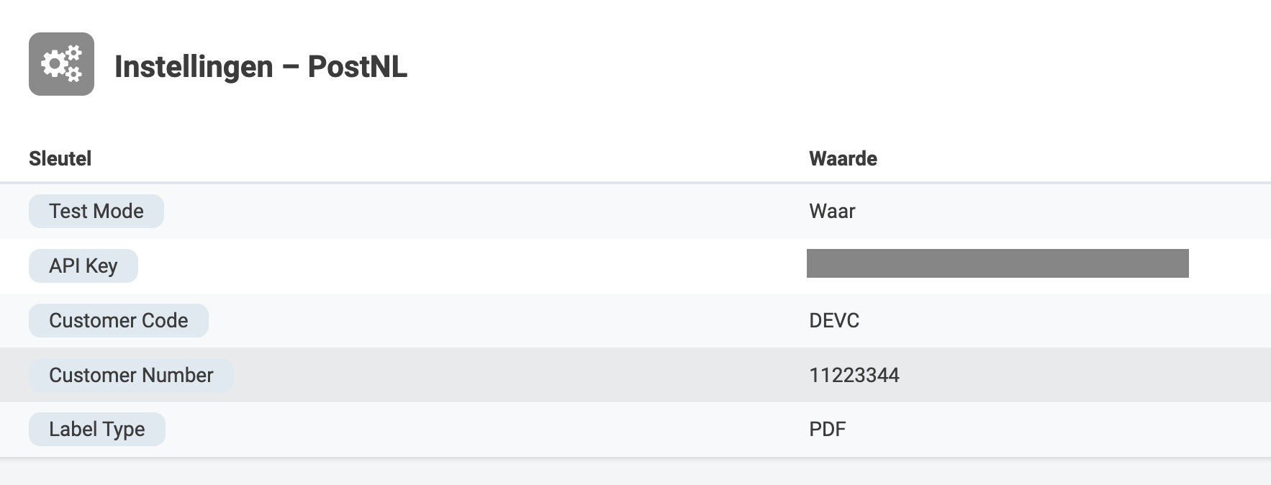Click the table header row
The image size is (1271, 485).
(635, 158)
